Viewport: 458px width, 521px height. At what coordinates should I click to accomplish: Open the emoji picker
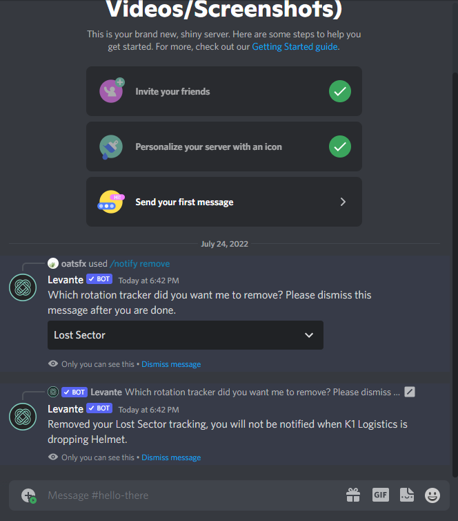(432, 495)
